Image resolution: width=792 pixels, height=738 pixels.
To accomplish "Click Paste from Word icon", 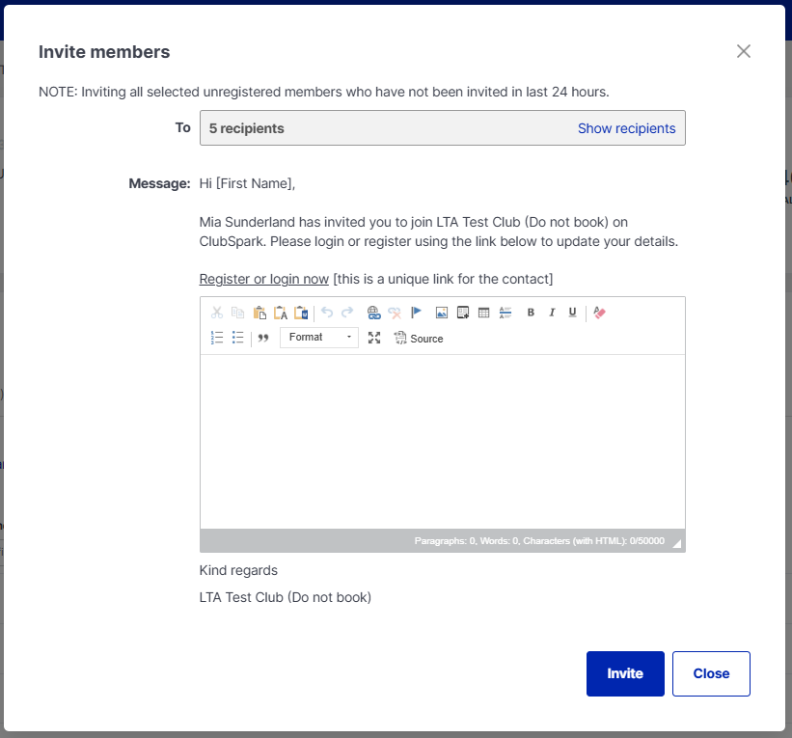I will pyautogui.click(x=301, y=313).
